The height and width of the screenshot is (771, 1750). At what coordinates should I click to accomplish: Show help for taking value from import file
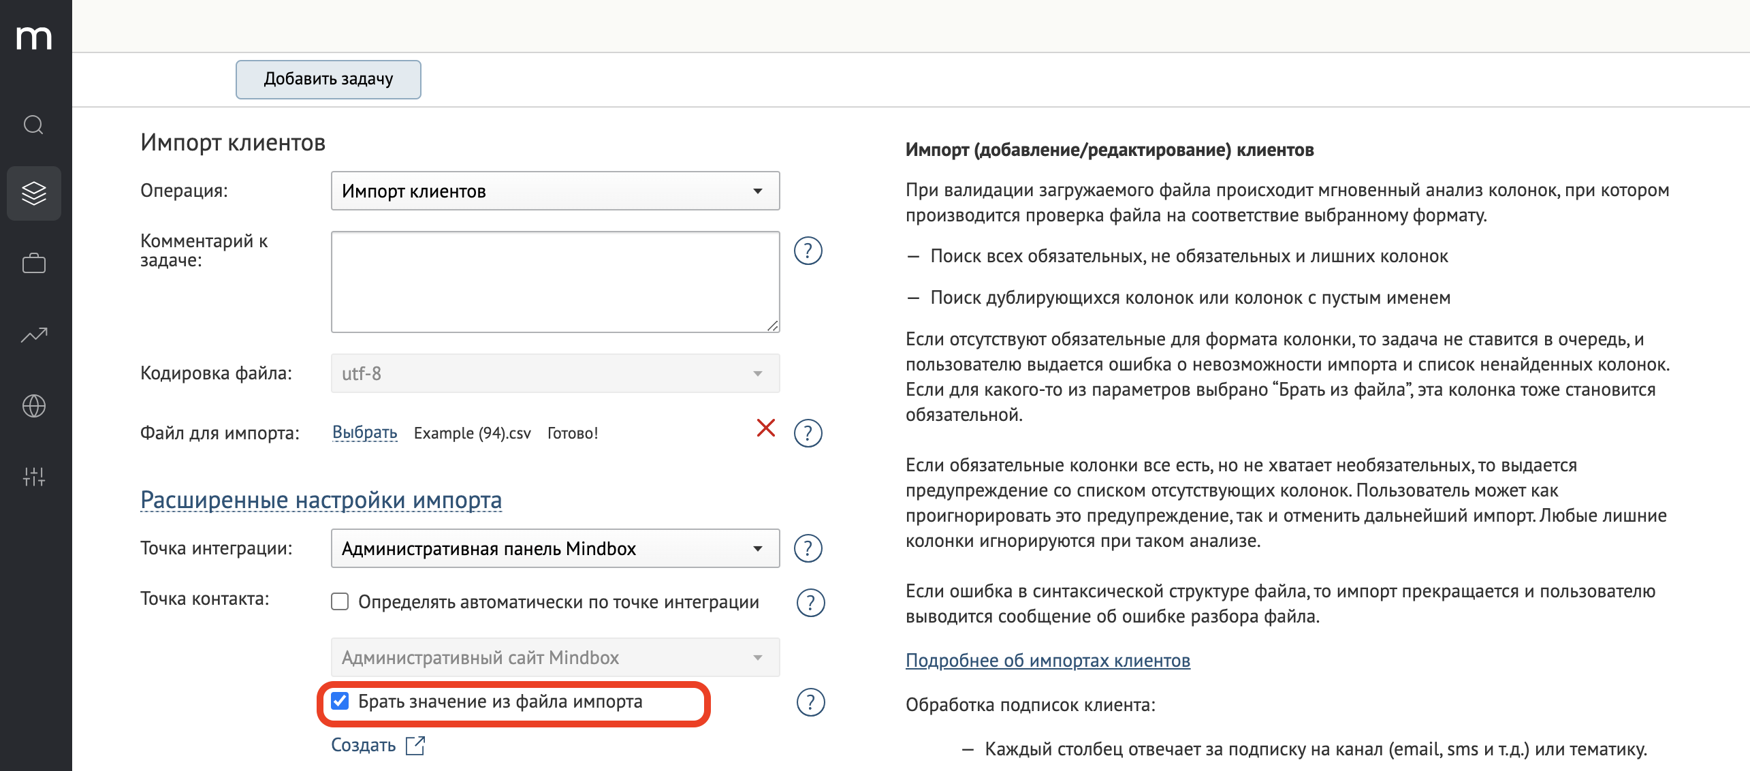[x=810, y=702]
